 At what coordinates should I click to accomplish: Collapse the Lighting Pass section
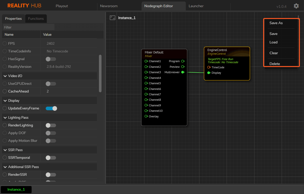pos(5,118)
